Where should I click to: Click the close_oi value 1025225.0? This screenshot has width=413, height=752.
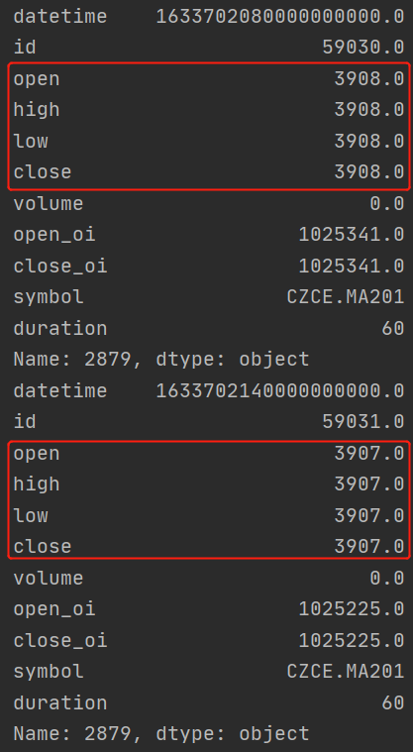tap(352, 640)
